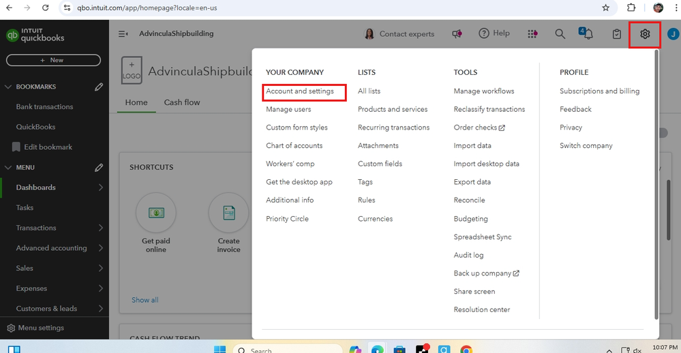Open Order checks external link
The width and height of the screenshot is (681, 353).
(479, 127)
